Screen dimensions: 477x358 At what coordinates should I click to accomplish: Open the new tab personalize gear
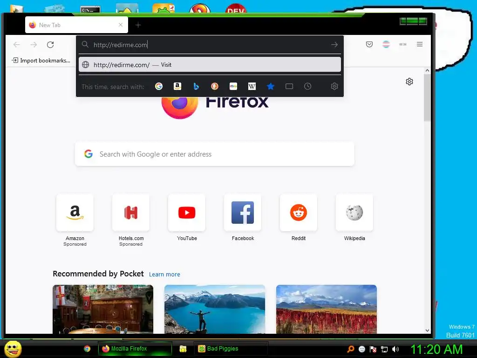pos(409,82)
